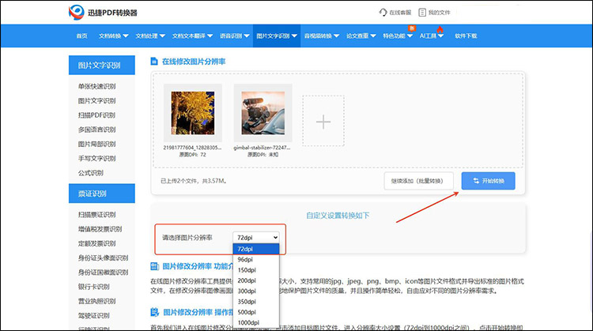Click the 在线修改图片分辨率 heading icon
This screenshot has width=593, height=331.
click(154, 61)
